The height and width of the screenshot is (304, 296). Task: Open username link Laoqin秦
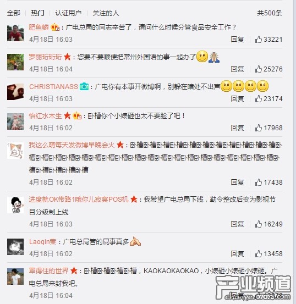(x=42, y=241)
